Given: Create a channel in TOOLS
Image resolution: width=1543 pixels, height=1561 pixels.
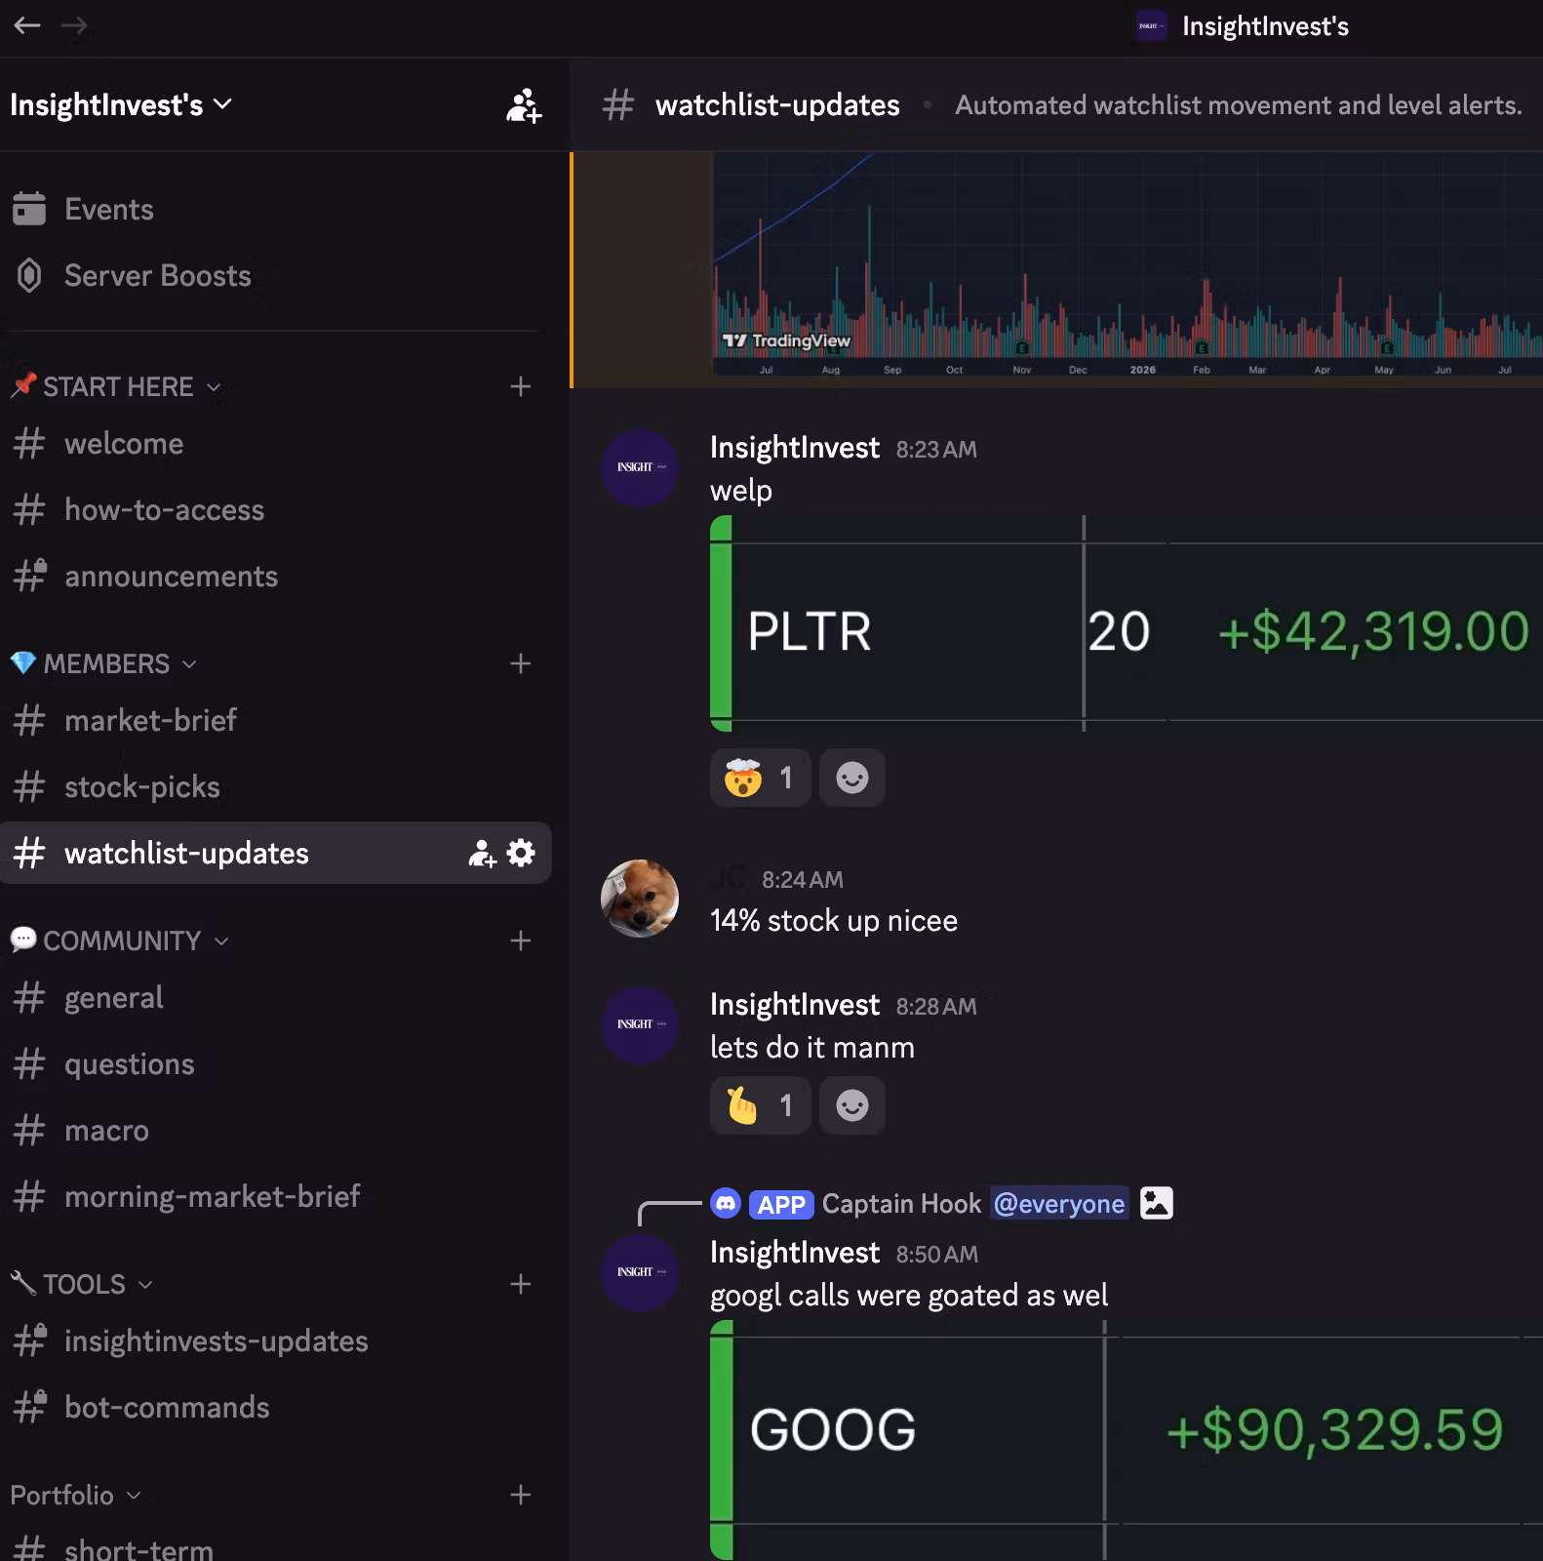Looking at the screenshot, I should tap(521, 1284).
